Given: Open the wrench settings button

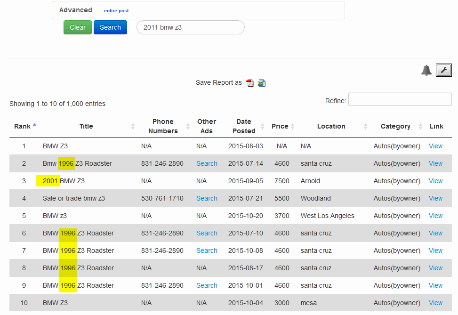Looking at the screenshot, I should pyautogui.click(x=444, y=70).
